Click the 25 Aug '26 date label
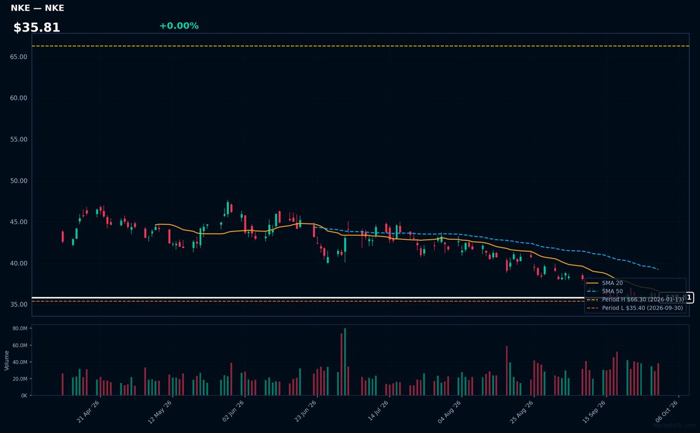 [x=521, y=411]
